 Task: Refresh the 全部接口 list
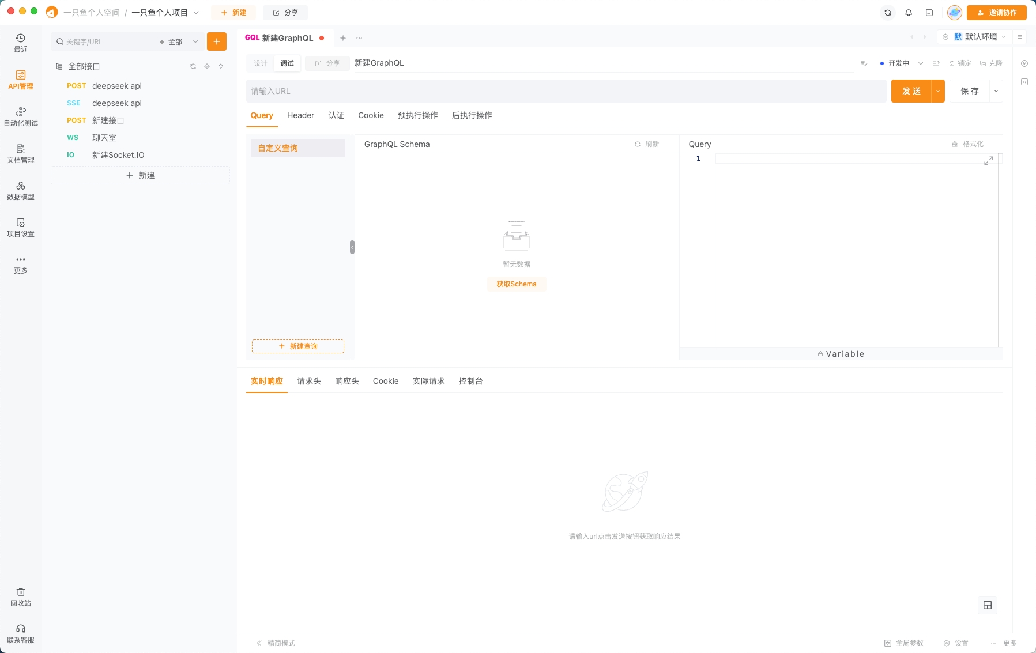pyautogui.click(x=193, y=66)
